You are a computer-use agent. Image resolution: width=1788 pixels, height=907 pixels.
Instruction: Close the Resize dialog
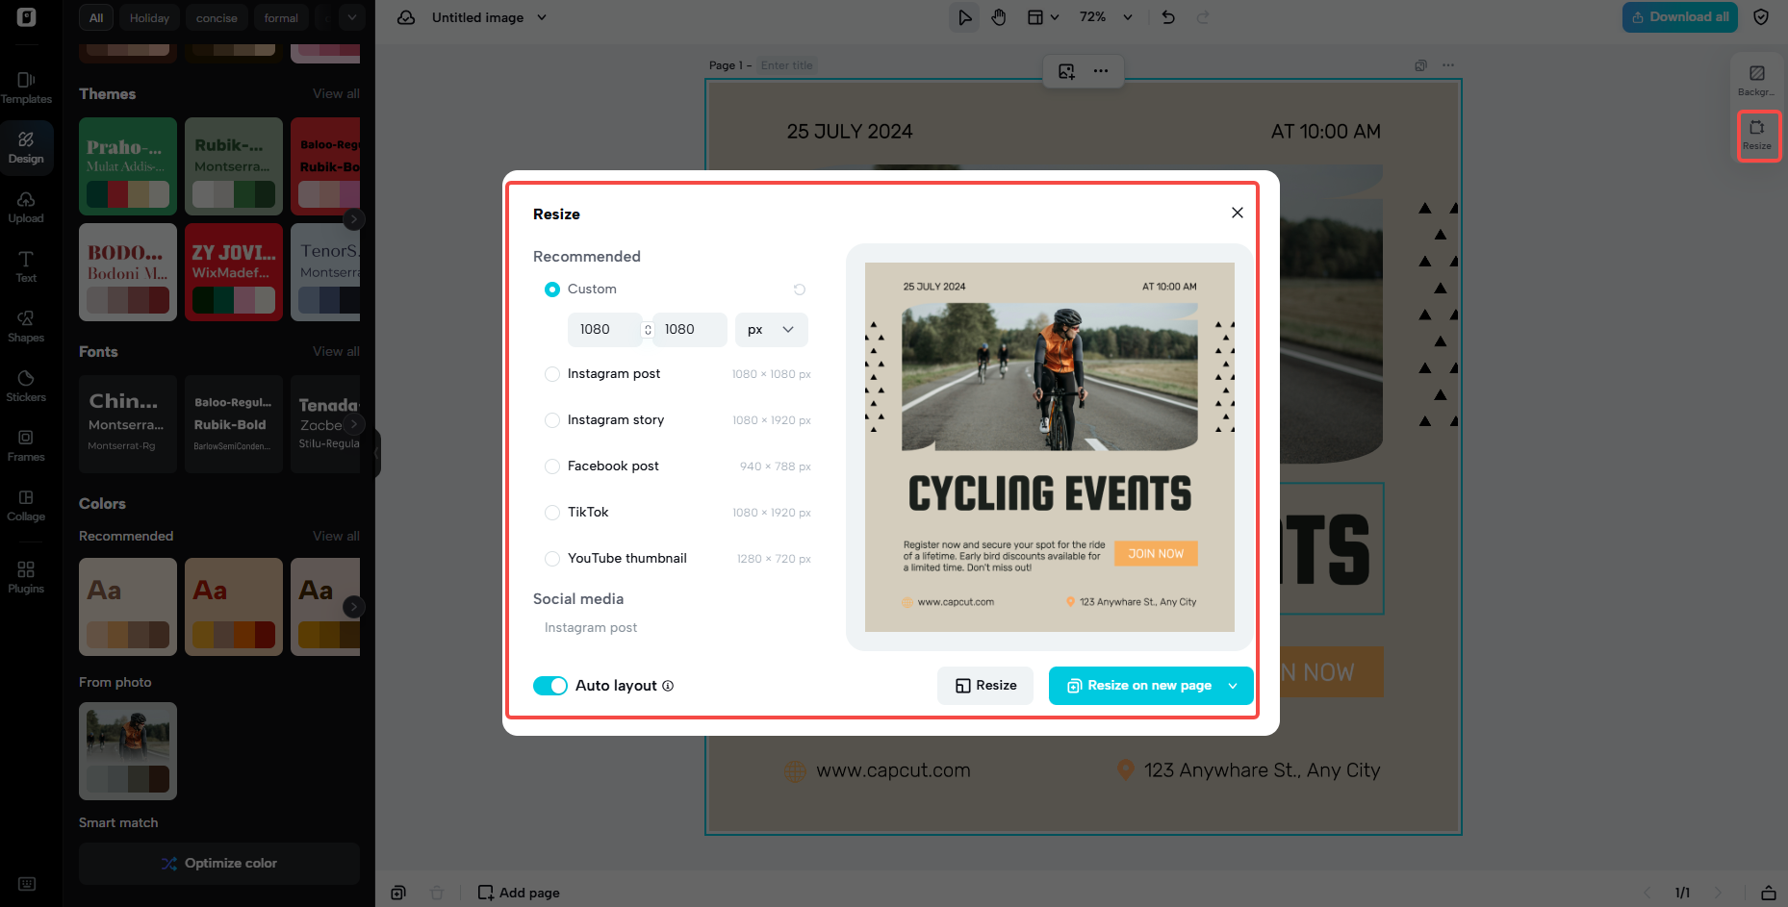[1238, 213]
